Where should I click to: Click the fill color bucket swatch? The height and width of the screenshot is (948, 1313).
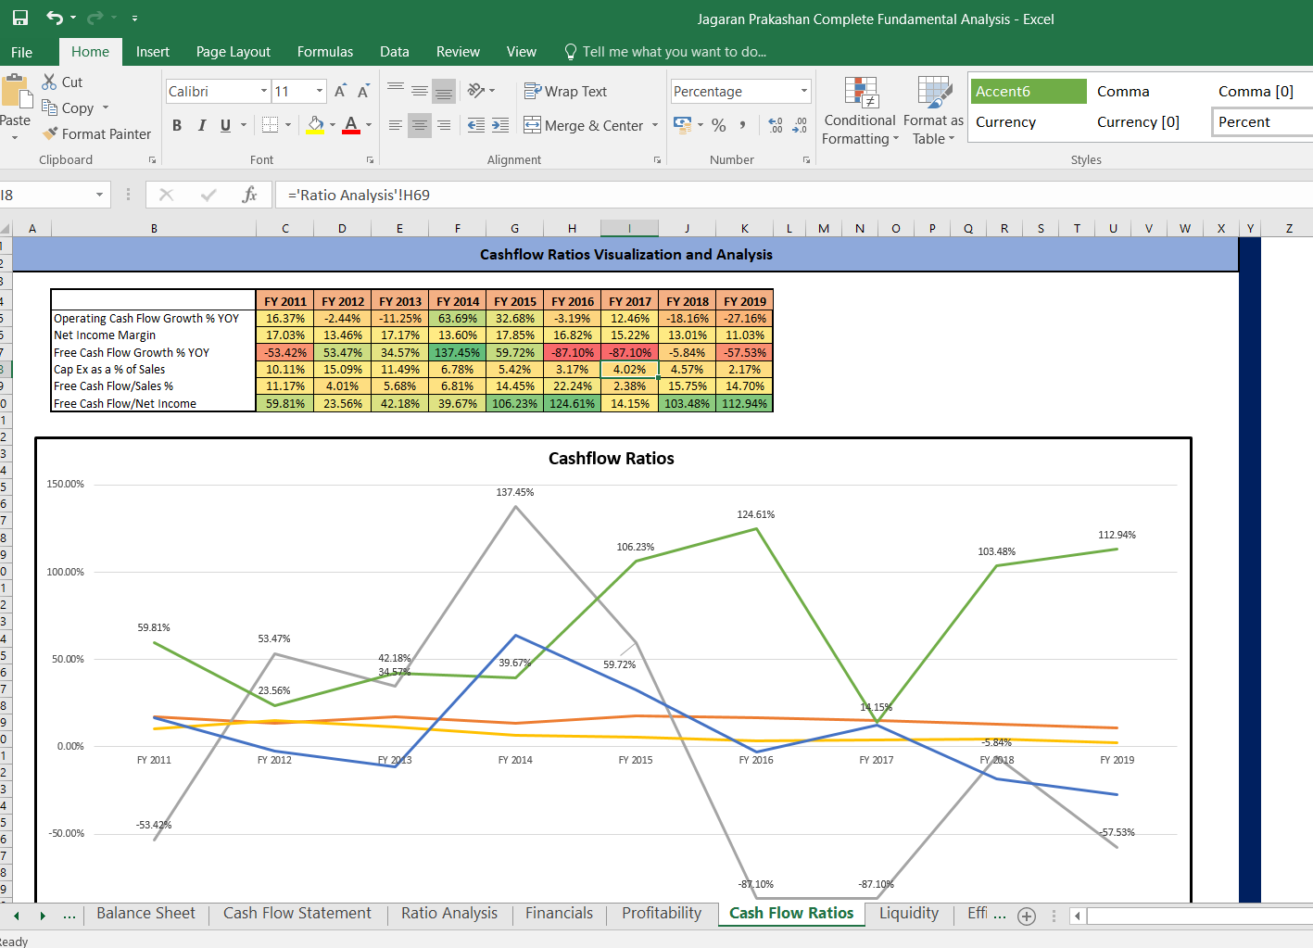point(315,125)
